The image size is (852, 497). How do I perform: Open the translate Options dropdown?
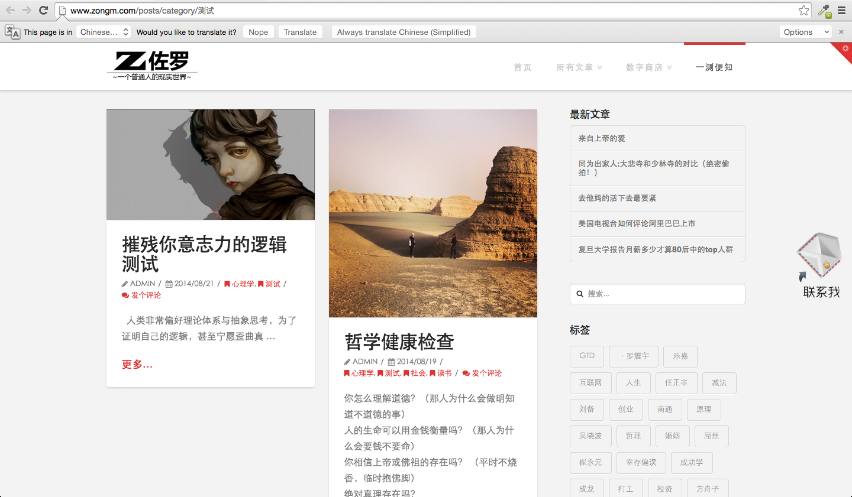coord(806,32)
